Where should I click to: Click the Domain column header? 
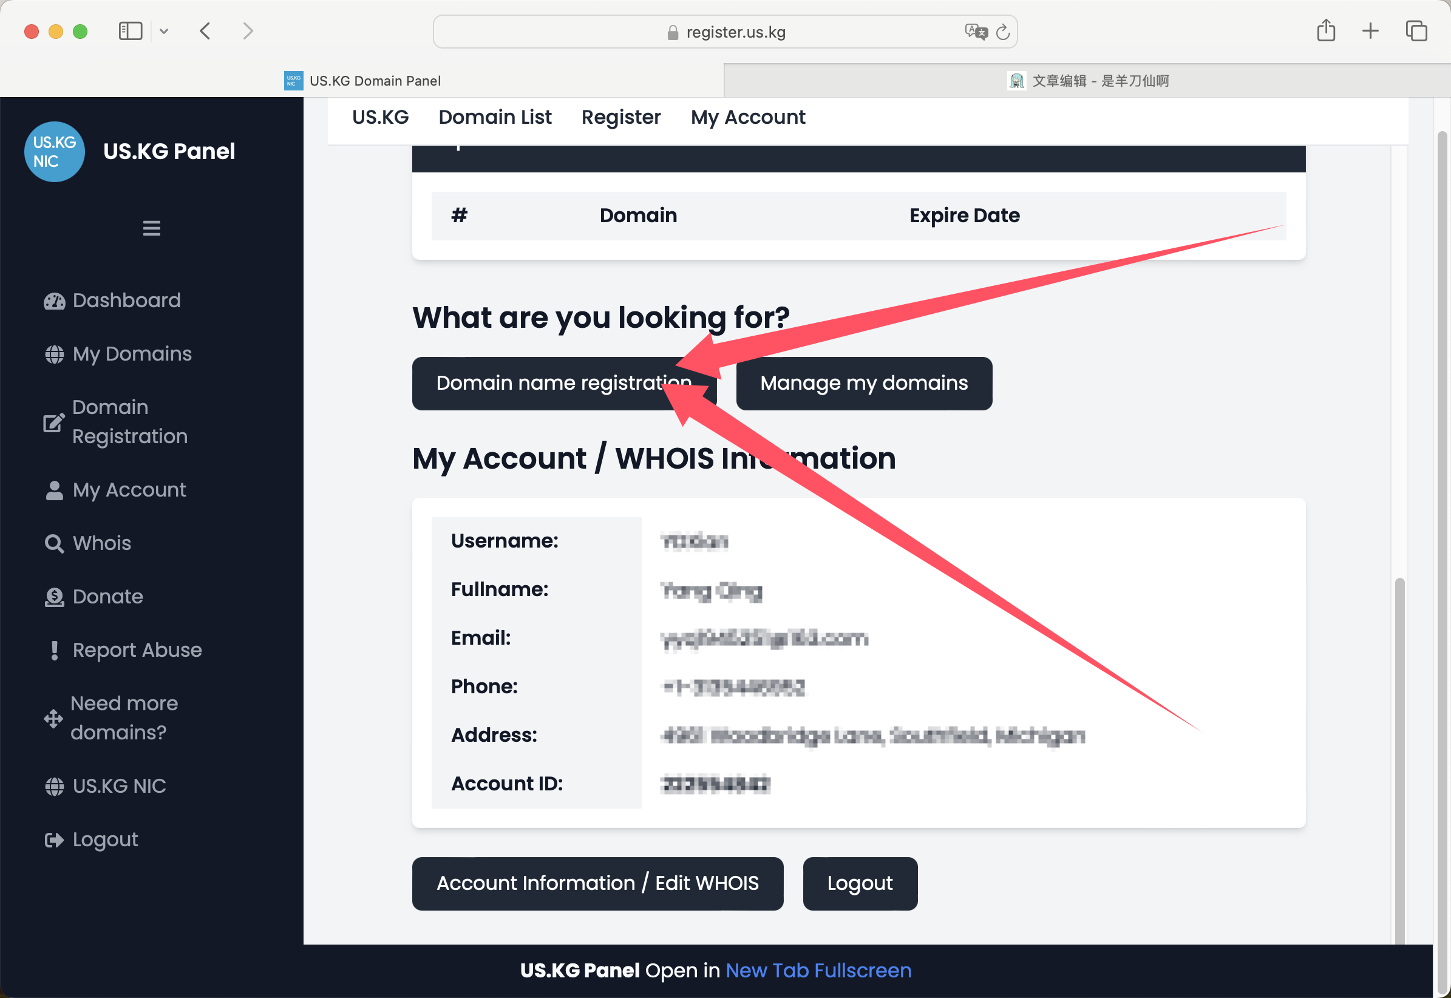pyautogui.click(x=638, y=216)
